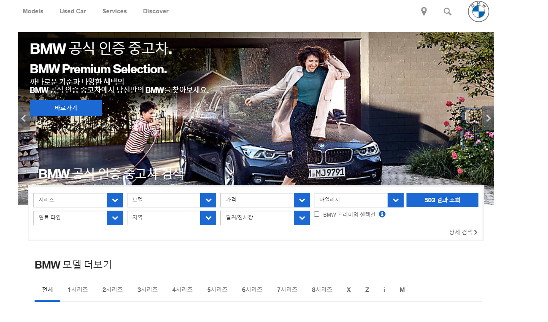This screenshot has width=548, height=322.
Task: Click the 503 결과 조회 button
Action: [442, 200]
